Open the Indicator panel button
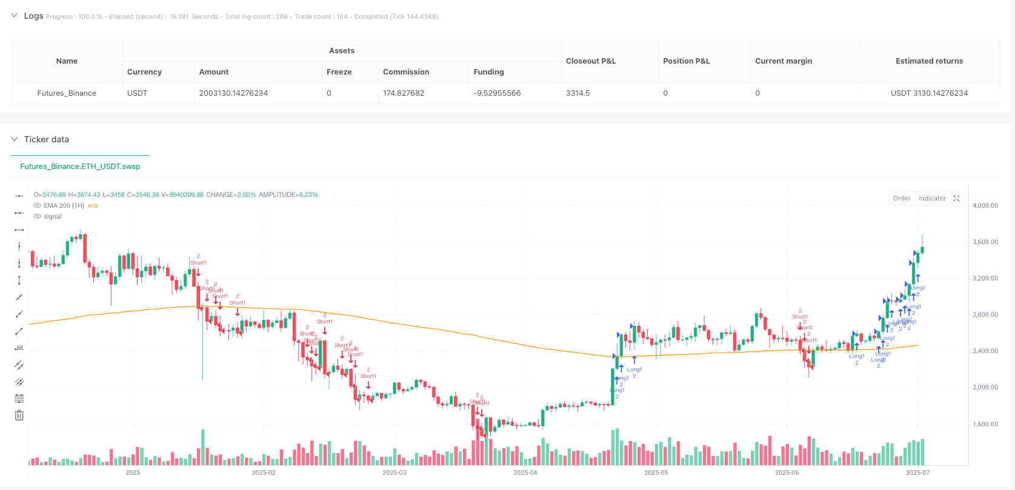This screenshot has height=490, width=1015. pos(932,198)
